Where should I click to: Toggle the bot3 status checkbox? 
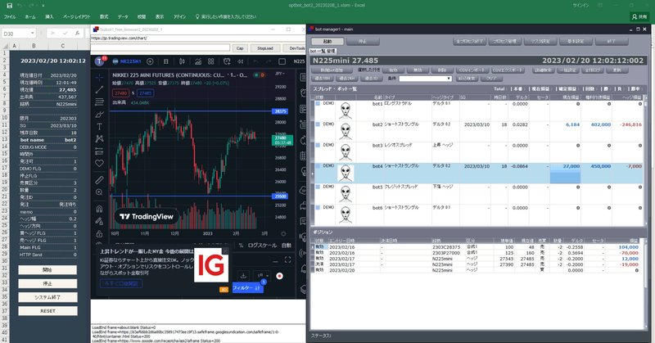click(318, 146)
